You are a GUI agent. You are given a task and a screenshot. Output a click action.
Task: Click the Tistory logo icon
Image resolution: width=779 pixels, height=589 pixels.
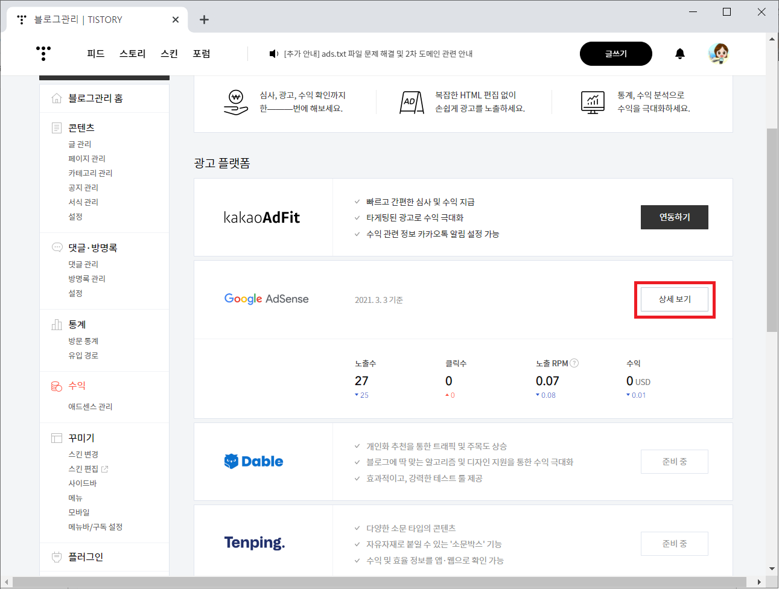[x=43, y=53]
